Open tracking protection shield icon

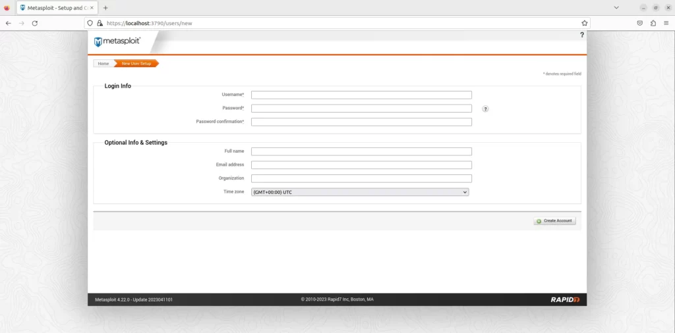tap(90, 23)
